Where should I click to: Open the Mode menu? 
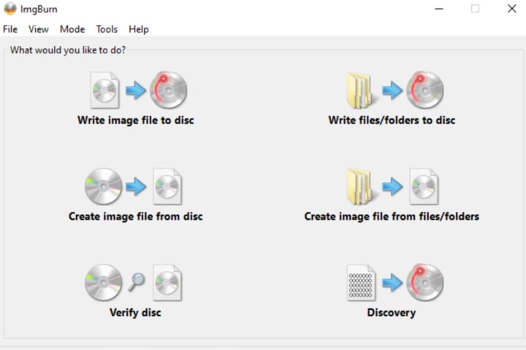tap(72, 29)
